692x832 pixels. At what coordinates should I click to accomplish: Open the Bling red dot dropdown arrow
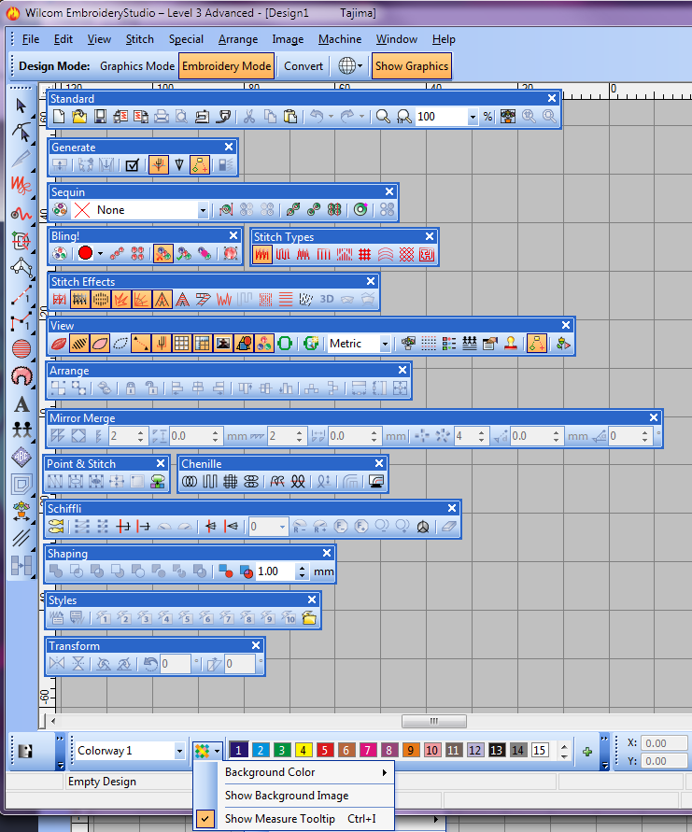pyautogui.click(x=100, y=254)
